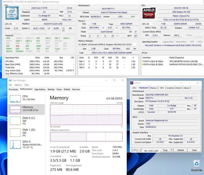204x175 pixels.
Task: Select CPU performance thumbnail in Task Manager
Action: click(x=15, y=98)
